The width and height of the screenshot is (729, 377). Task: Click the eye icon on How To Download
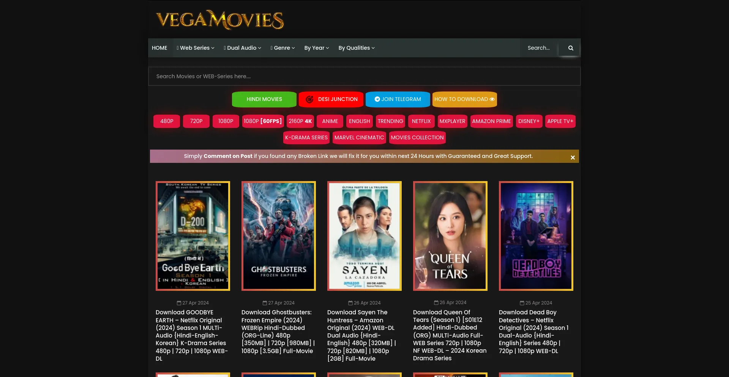pyautogui.click(x=492, y=99)
